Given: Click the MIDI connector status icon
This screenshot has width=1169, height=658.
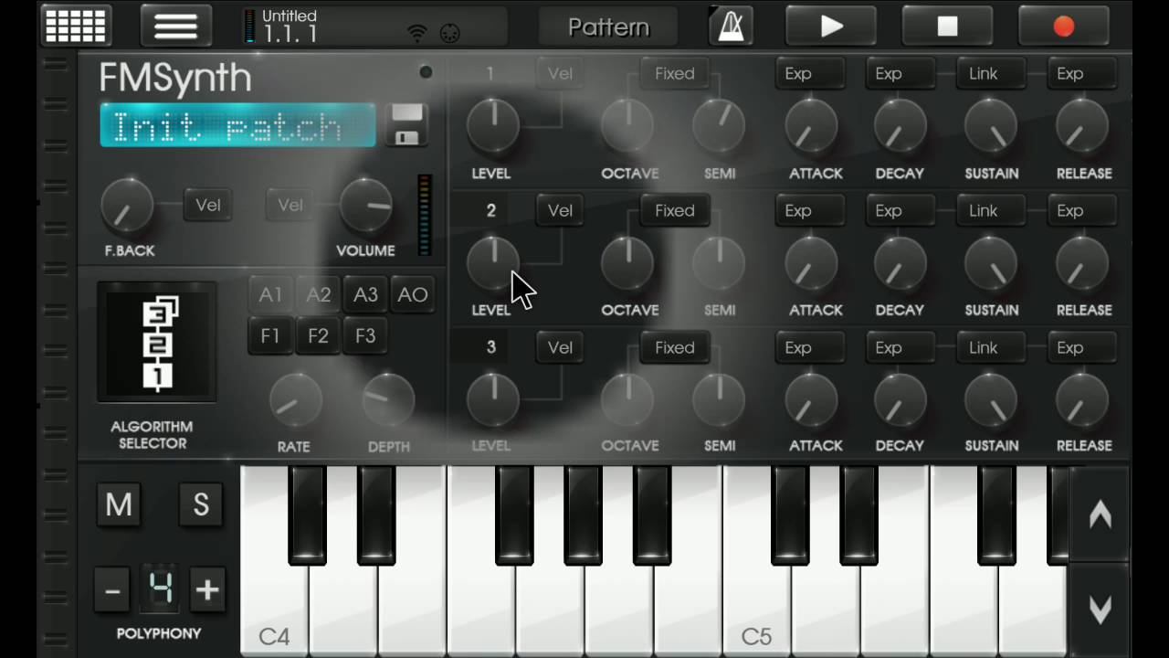Looking at the screenshot, I should 449,34.
